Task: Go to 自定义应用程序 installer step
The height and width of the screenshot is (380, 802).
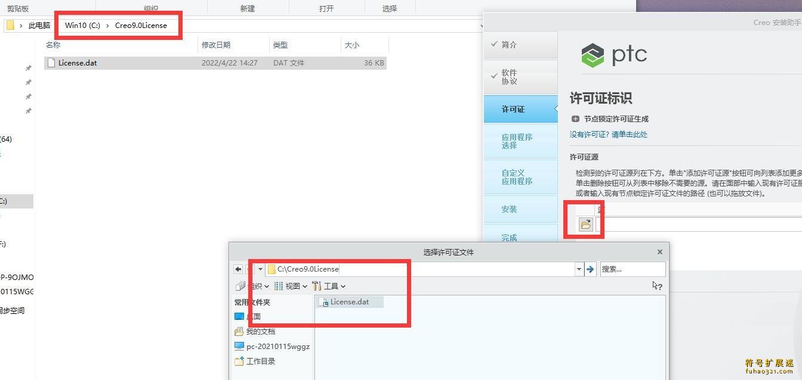Action: [520, 177]
